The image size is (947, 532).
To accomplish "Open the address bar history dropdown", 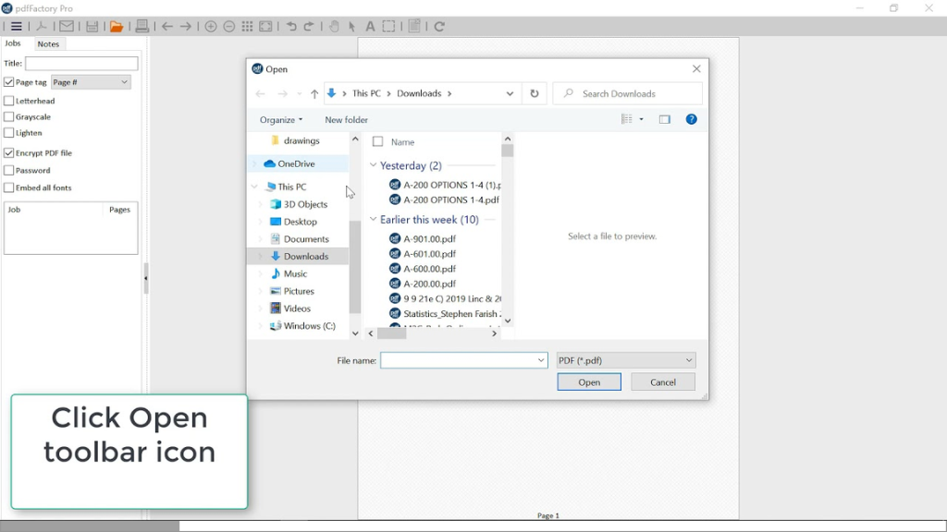I will click(510, 93).
